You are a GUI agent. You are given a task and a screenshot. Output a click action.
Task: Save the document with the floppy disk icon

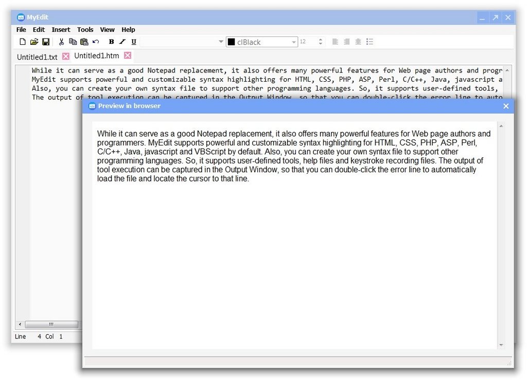pyautogui.click(x=46, y=42)
